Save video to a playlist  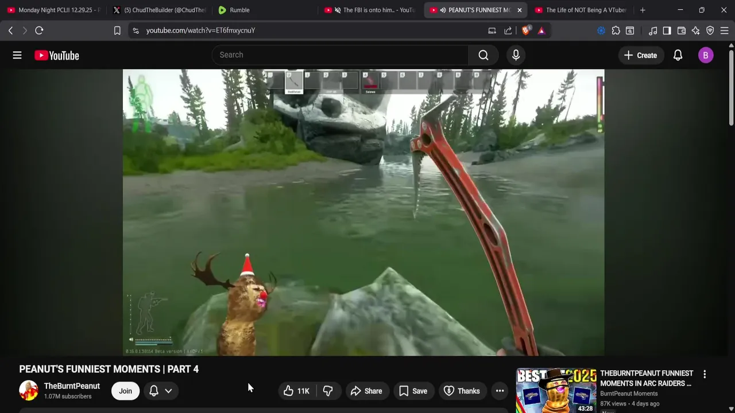coord(413,391)
